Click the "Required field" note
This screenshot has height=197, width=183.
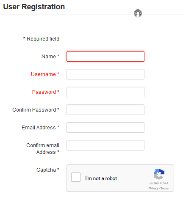[x=41, y=39]
